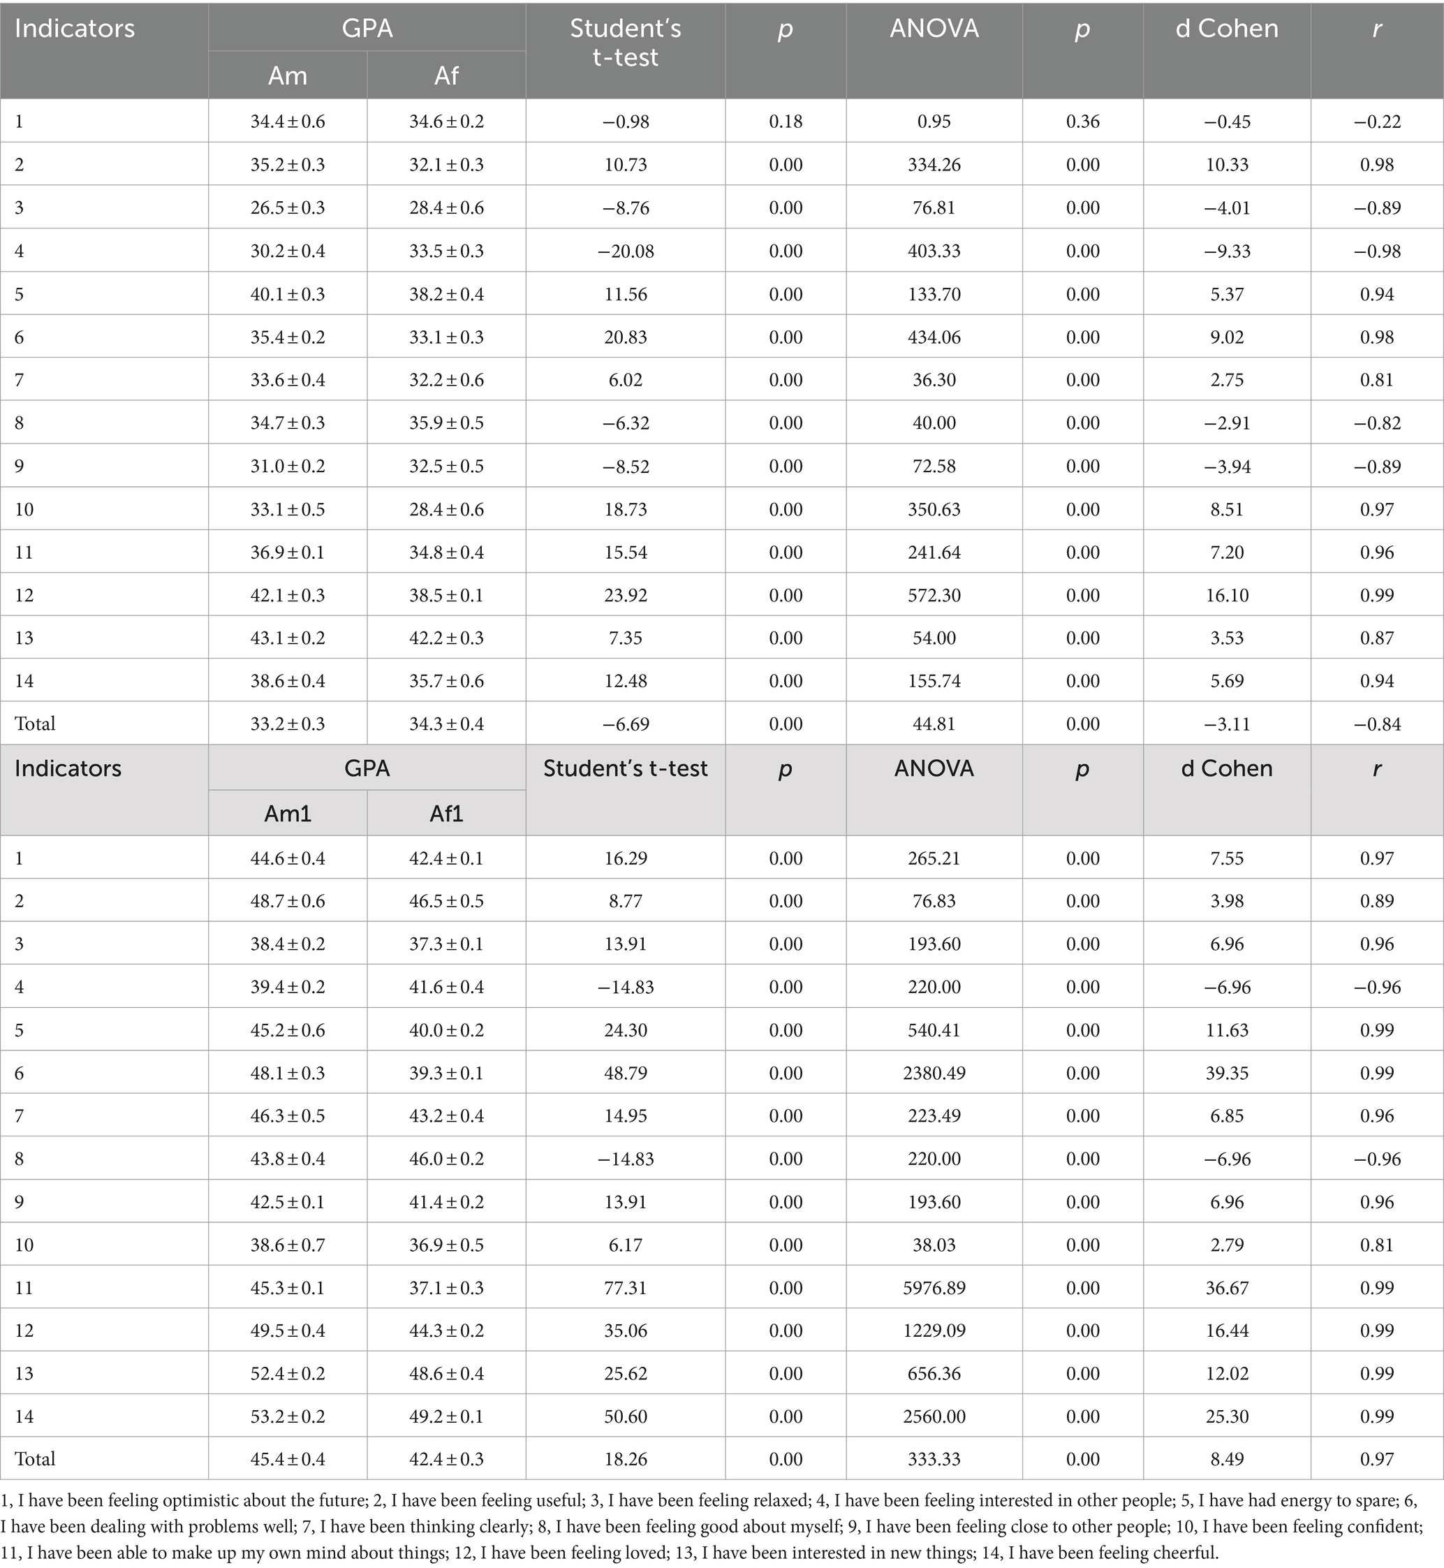
Task: Select the t-test value −6.32
Action: pos(625,423)
